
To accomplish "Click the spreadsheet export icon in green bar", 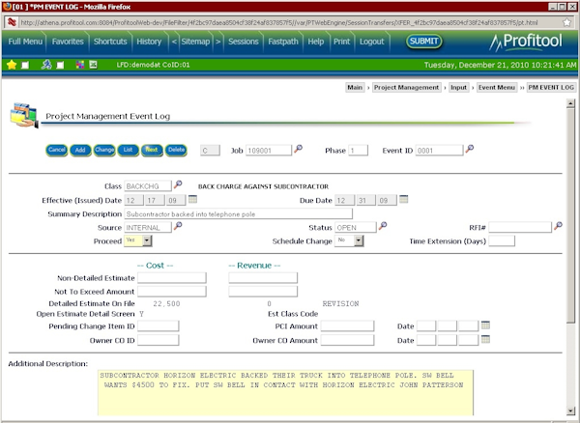I will [x=93, y=65].
